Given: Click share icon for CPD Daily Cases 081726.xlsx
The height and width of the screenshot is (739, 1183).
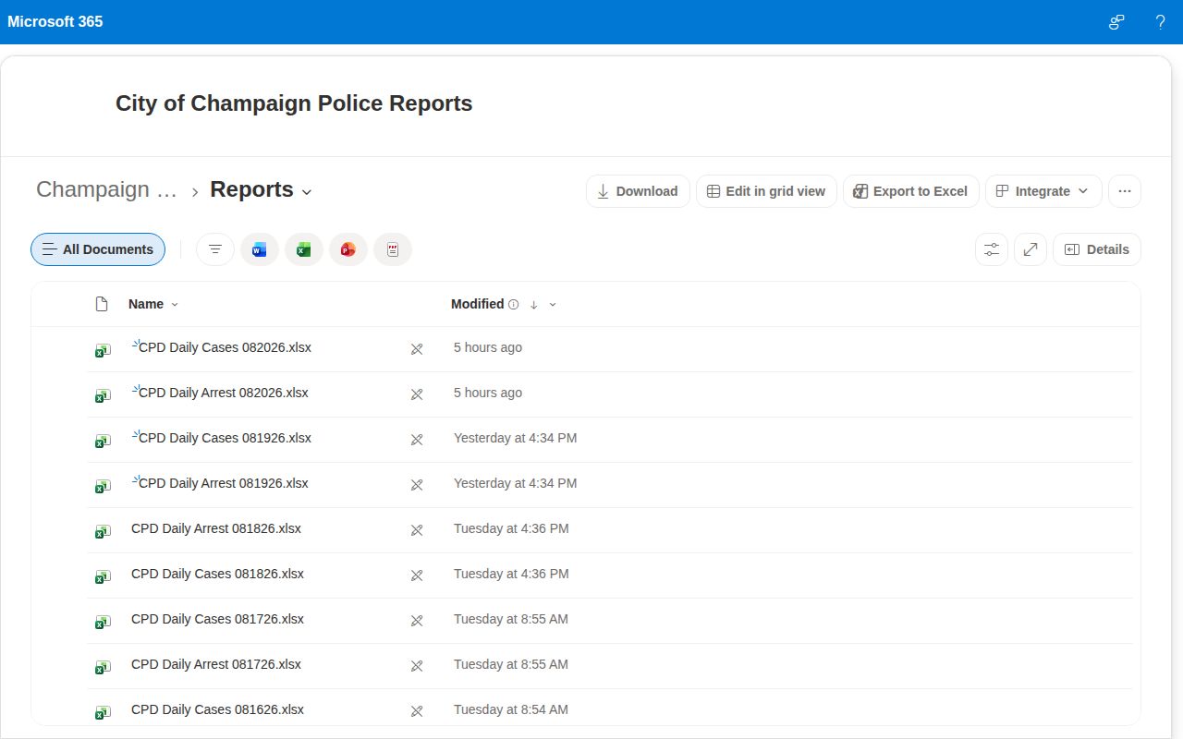Looking at the screenshot, I should pyautogui.click(x=417, y=621).
